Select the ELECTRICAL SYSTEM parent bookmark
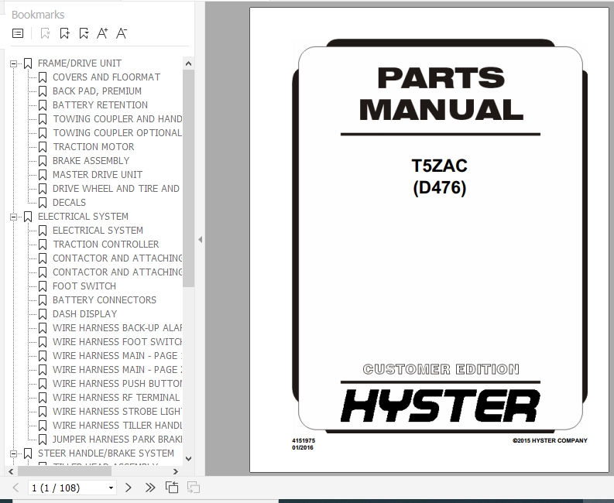Image resolution: width=614 pixels, height=503 pixels. point(83,217)
